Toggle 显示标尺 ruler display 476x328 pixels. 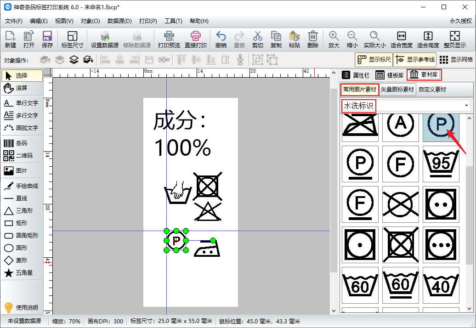click(x=374, y=60)
